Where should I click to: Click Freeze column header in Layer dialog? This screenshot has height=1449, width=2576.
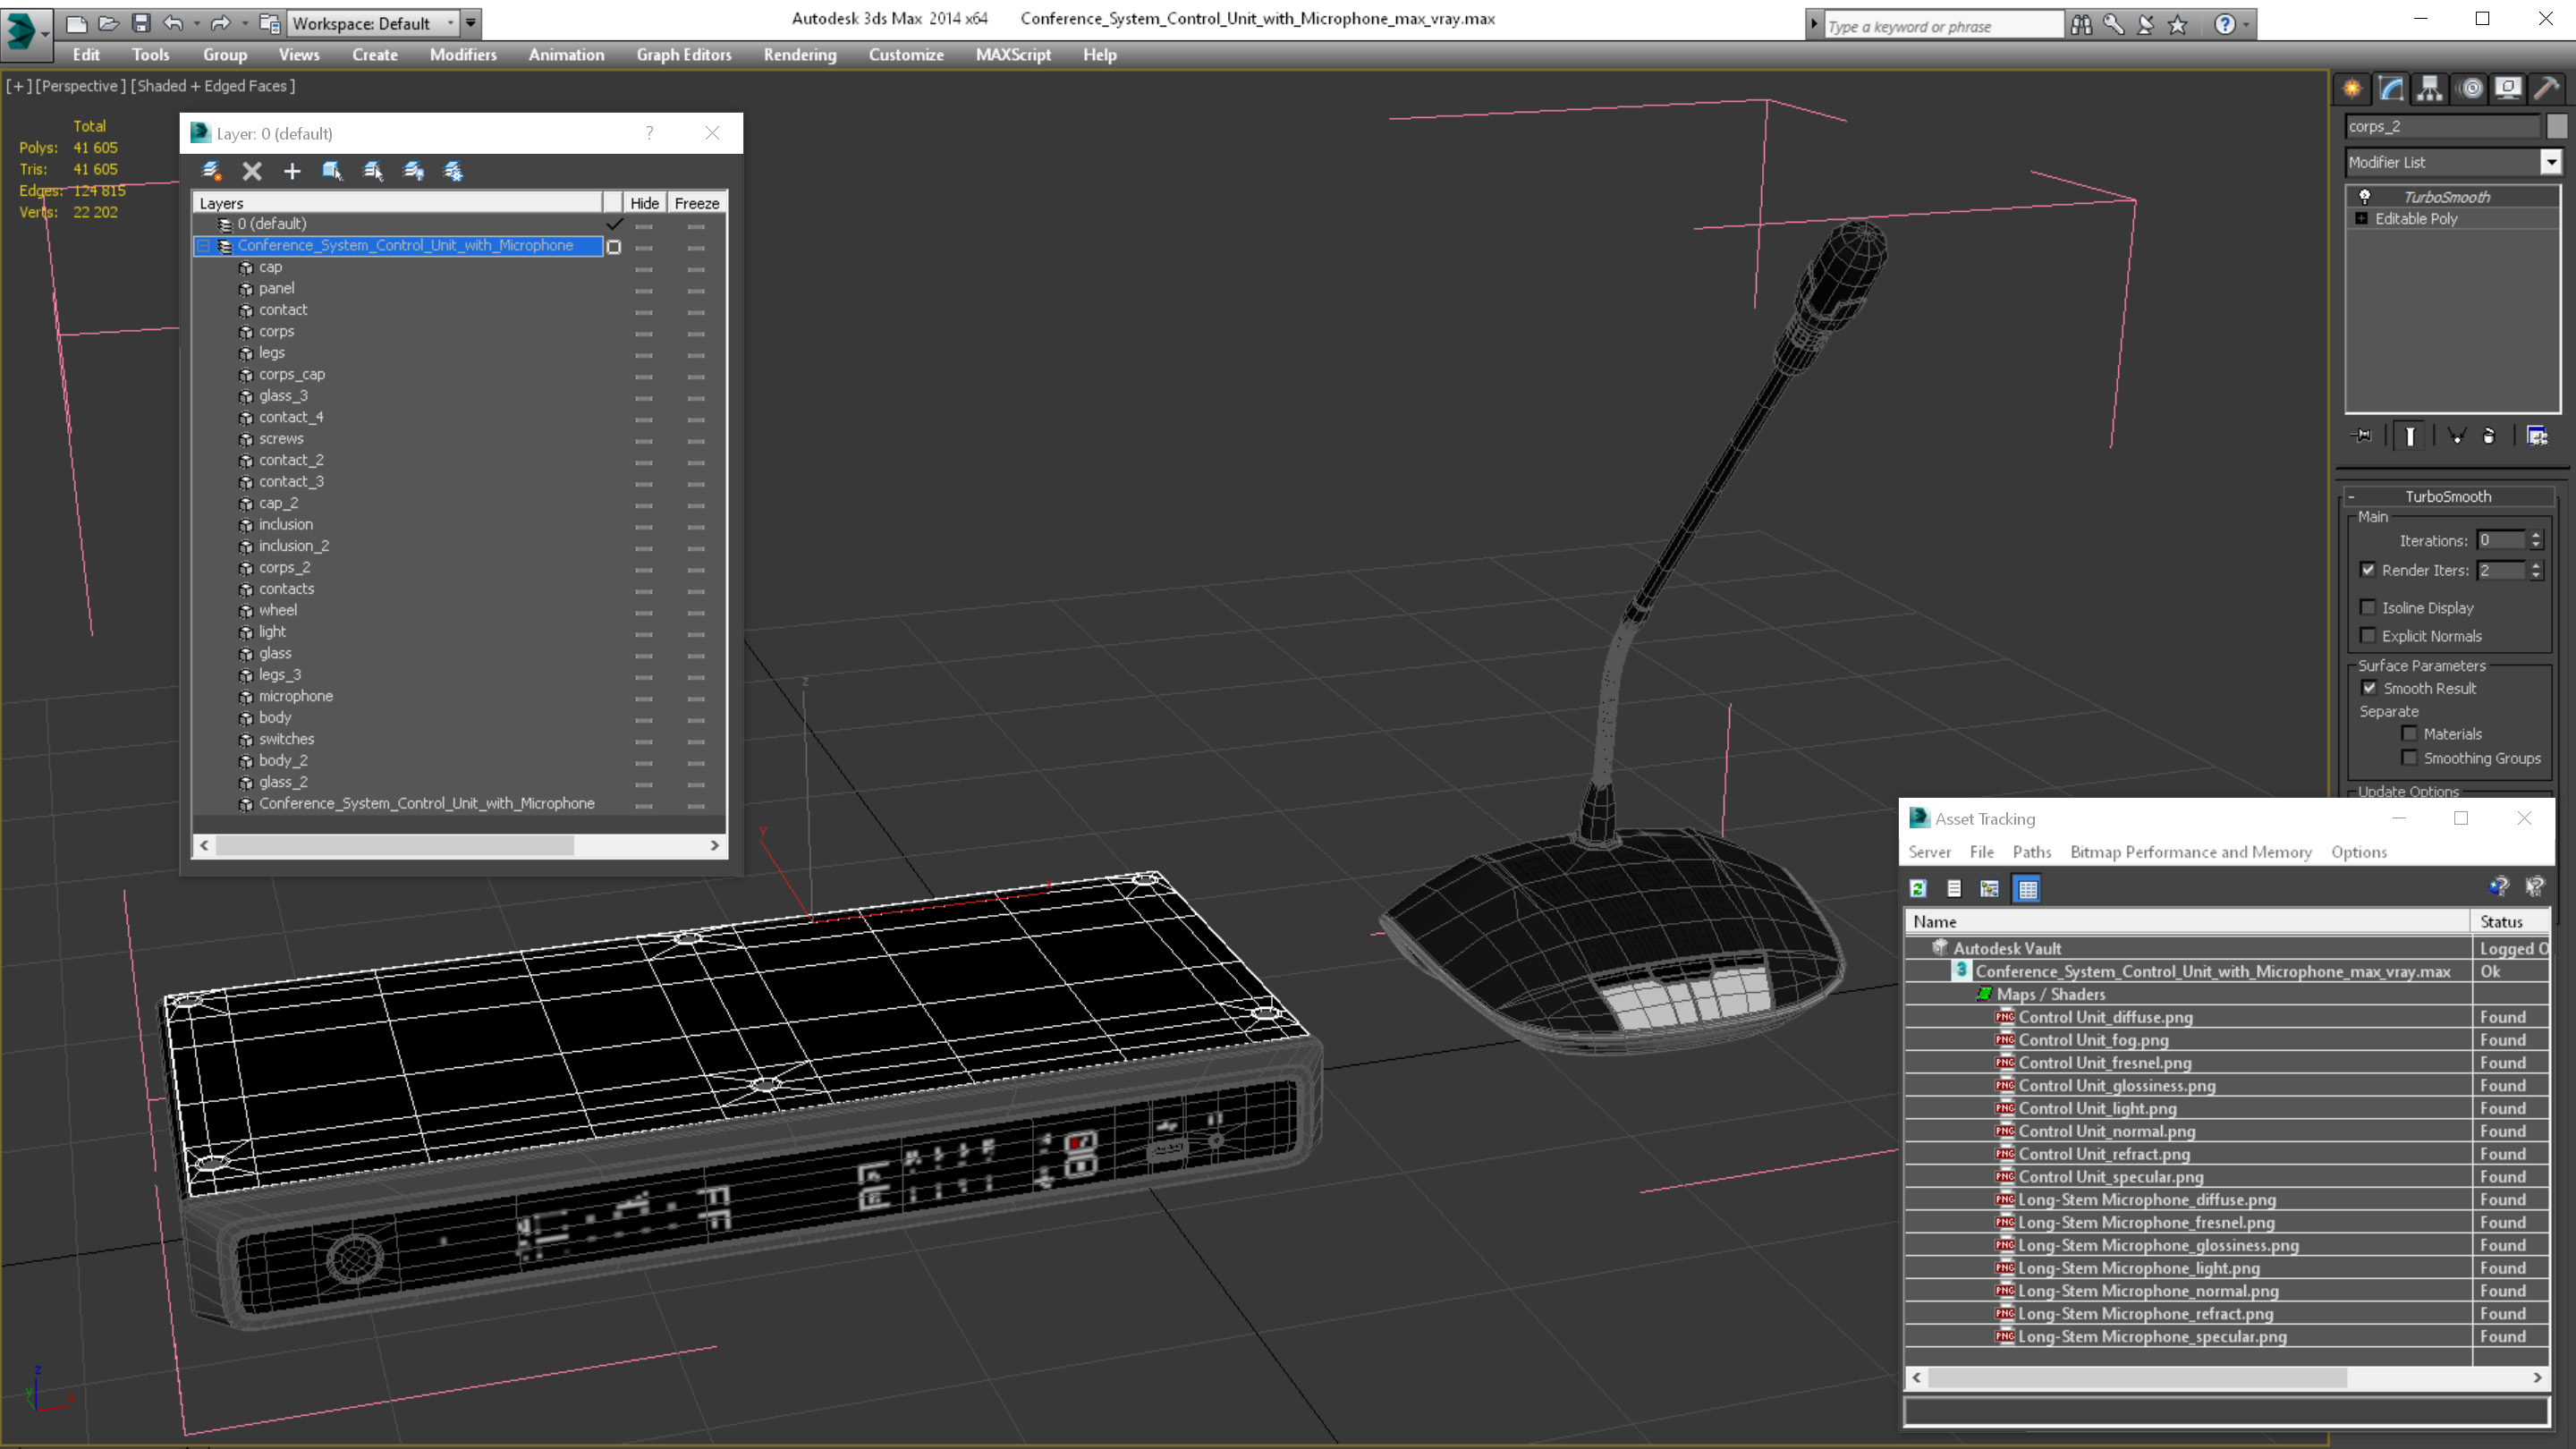(696, 203)
